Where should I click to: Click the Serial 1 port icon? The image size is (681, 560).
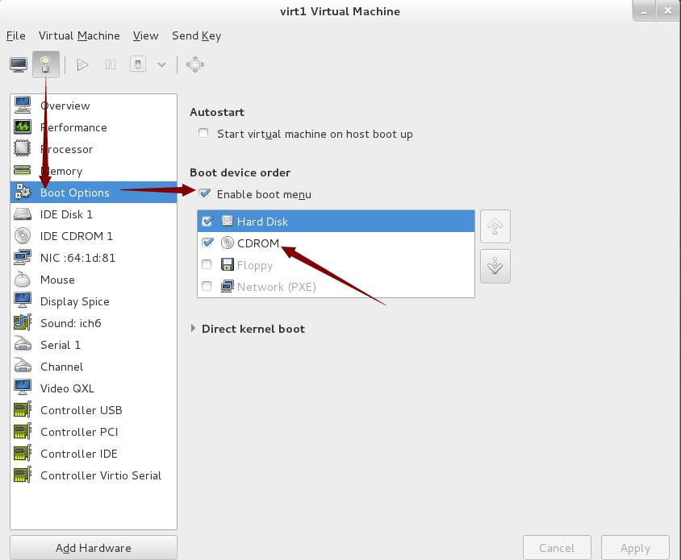pos(22,344)
